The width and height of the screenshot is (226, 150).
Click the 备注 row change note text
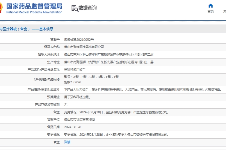coord(116,112)
